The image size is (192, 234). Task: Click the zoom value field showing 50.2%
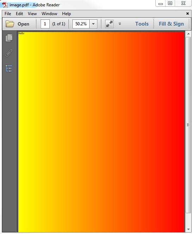click(81, 24)
